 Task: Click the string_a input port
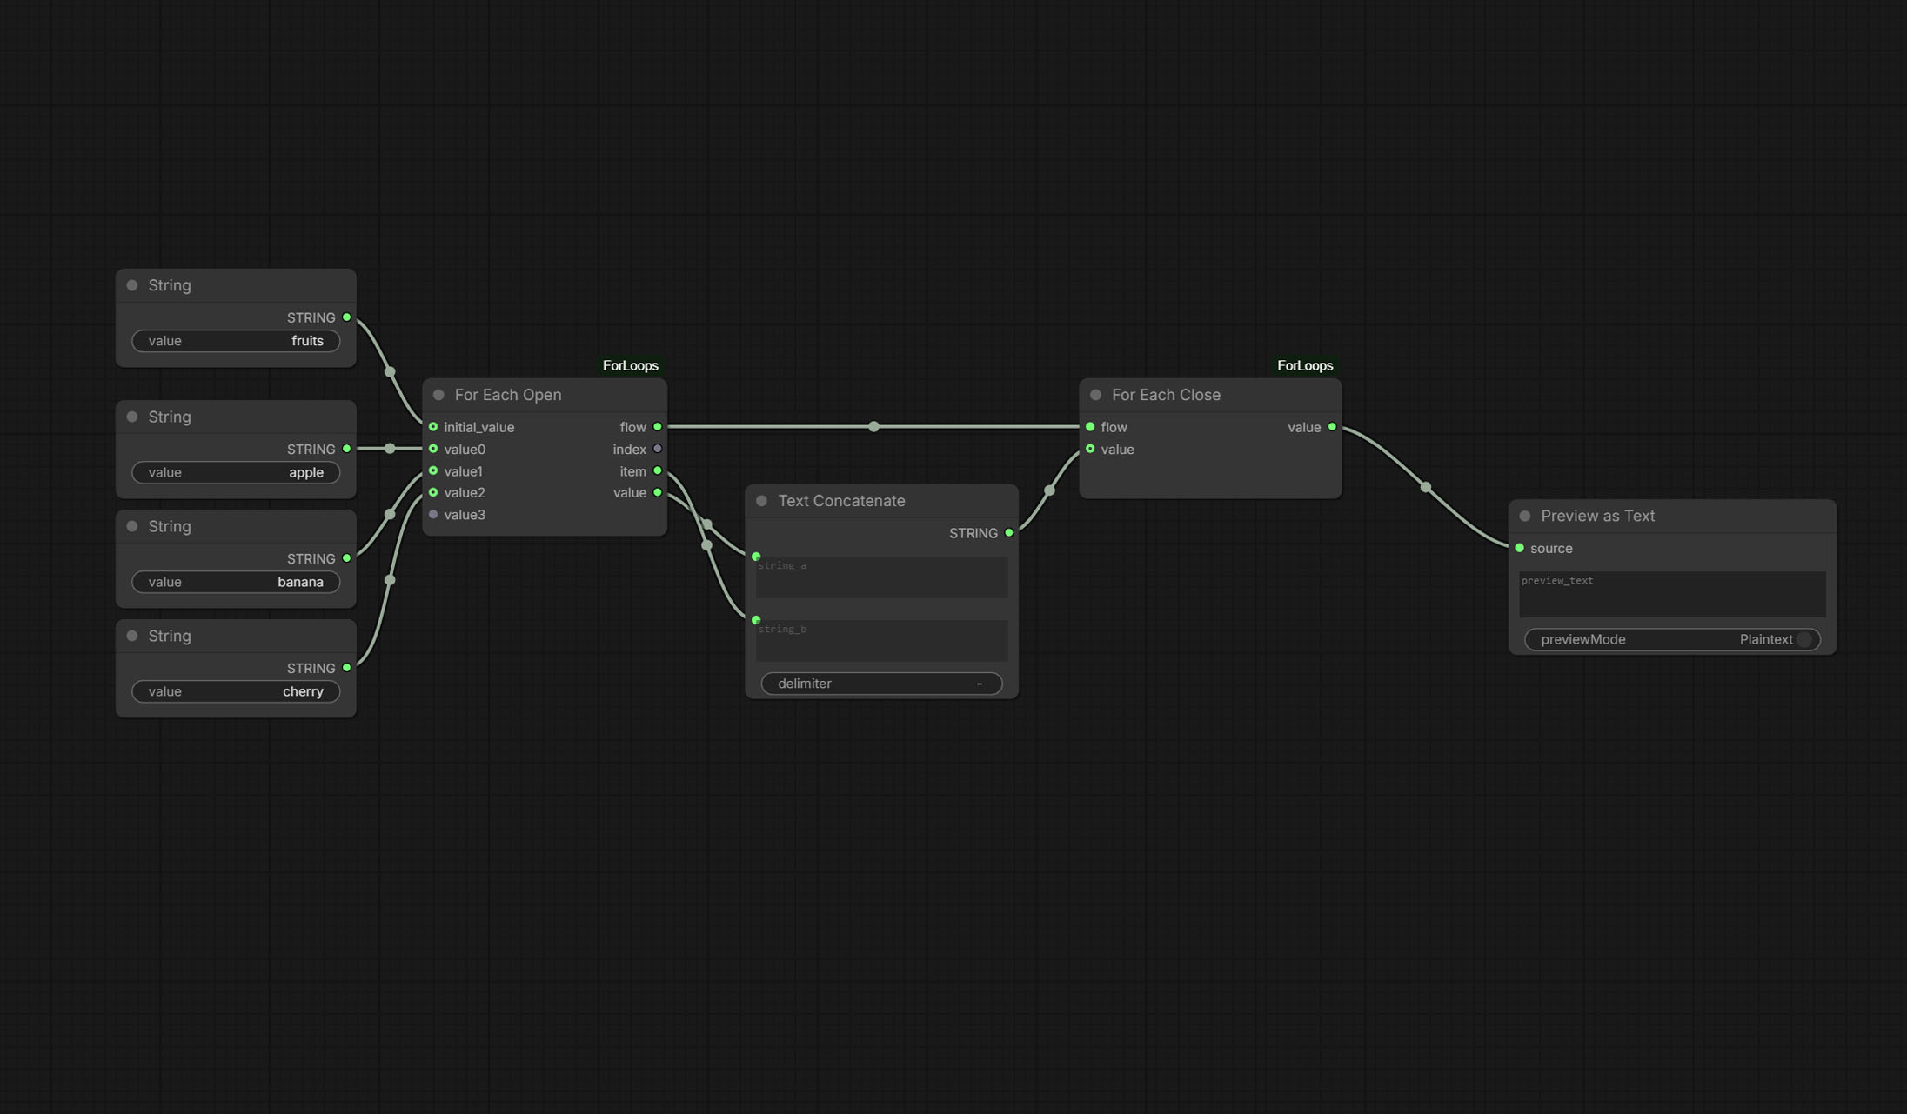point(756,557)
